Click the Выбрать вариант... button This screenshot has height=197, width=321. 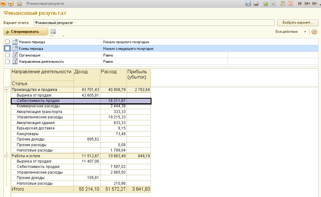[297, 23]
